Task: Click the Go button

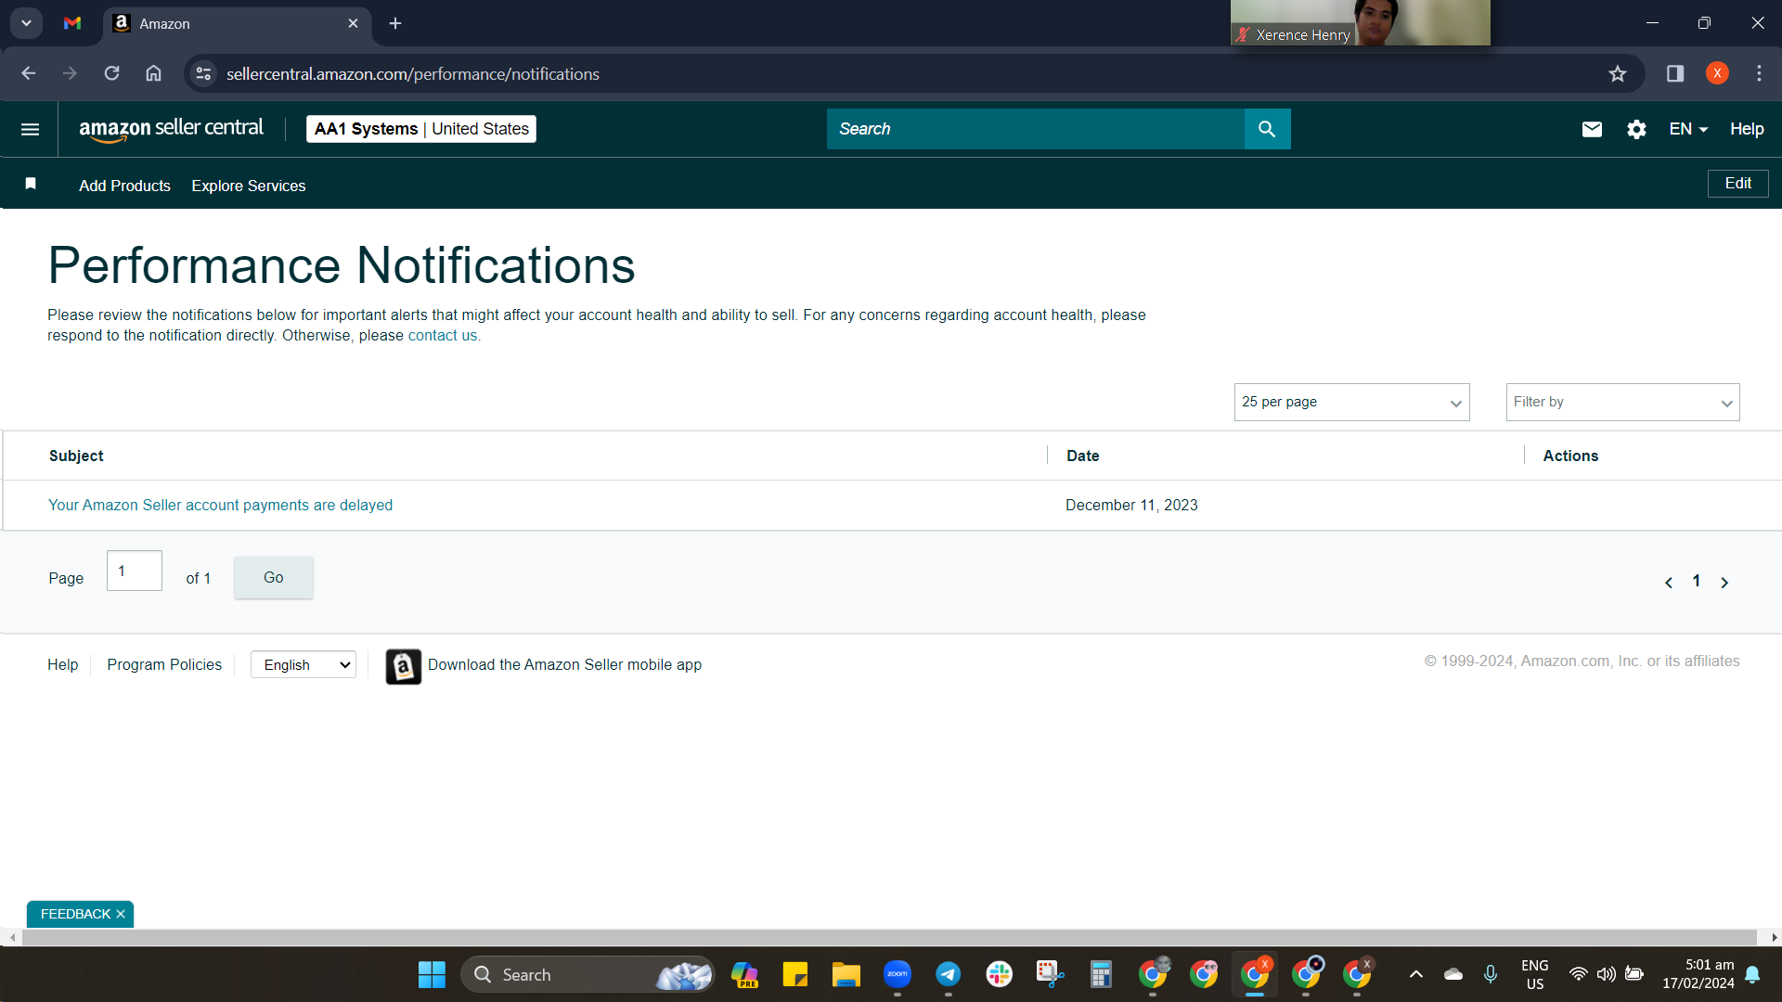Action: point(273,577)
